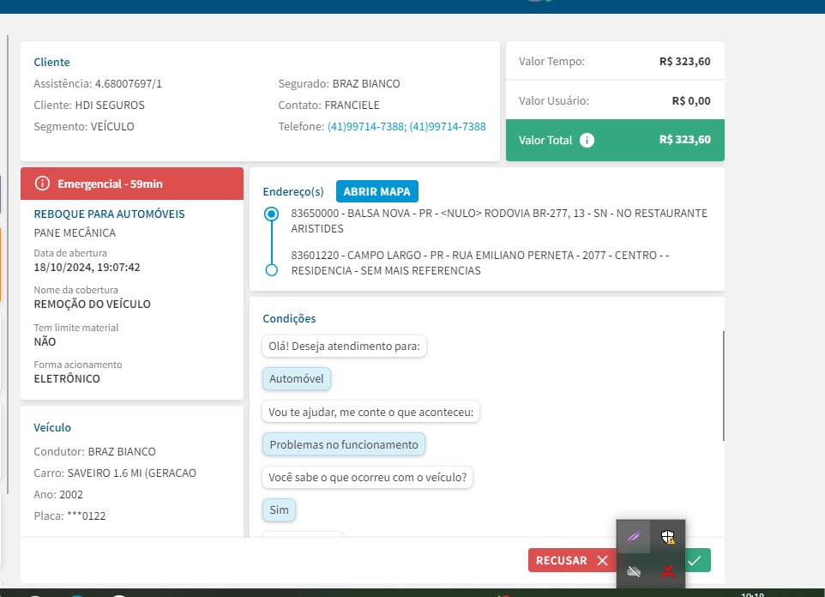Open Windows Security shield tray icon

pyautogui.click(x=667, y=537)
